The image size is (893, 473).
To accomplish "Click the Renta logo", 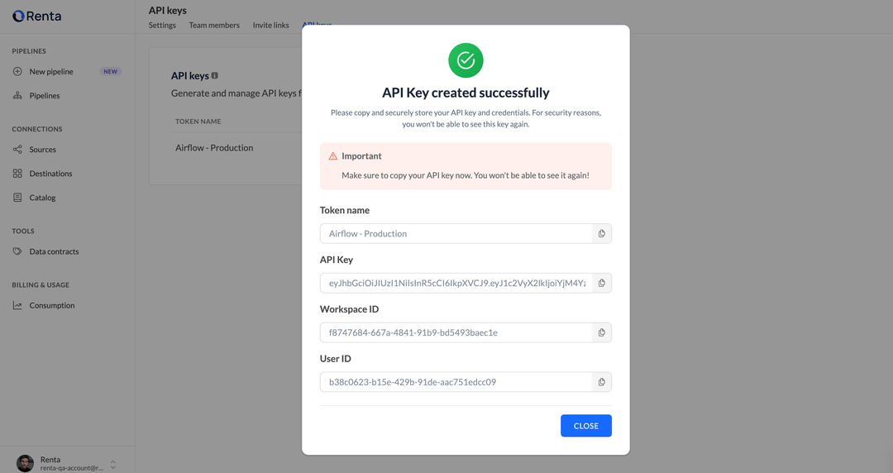I will [37, 16].
